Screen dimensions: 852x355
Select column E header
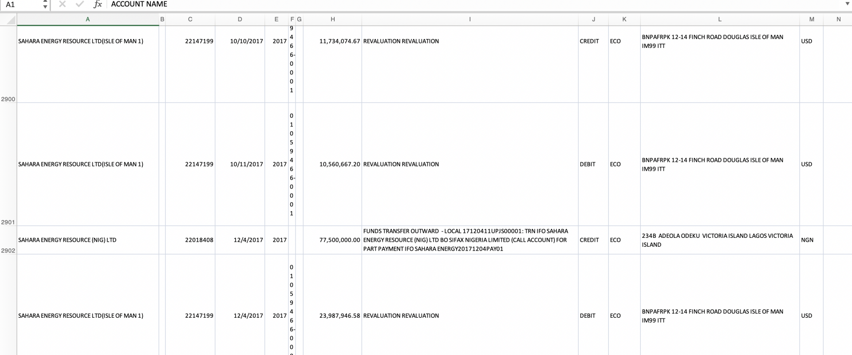click(x=276, y=20)
